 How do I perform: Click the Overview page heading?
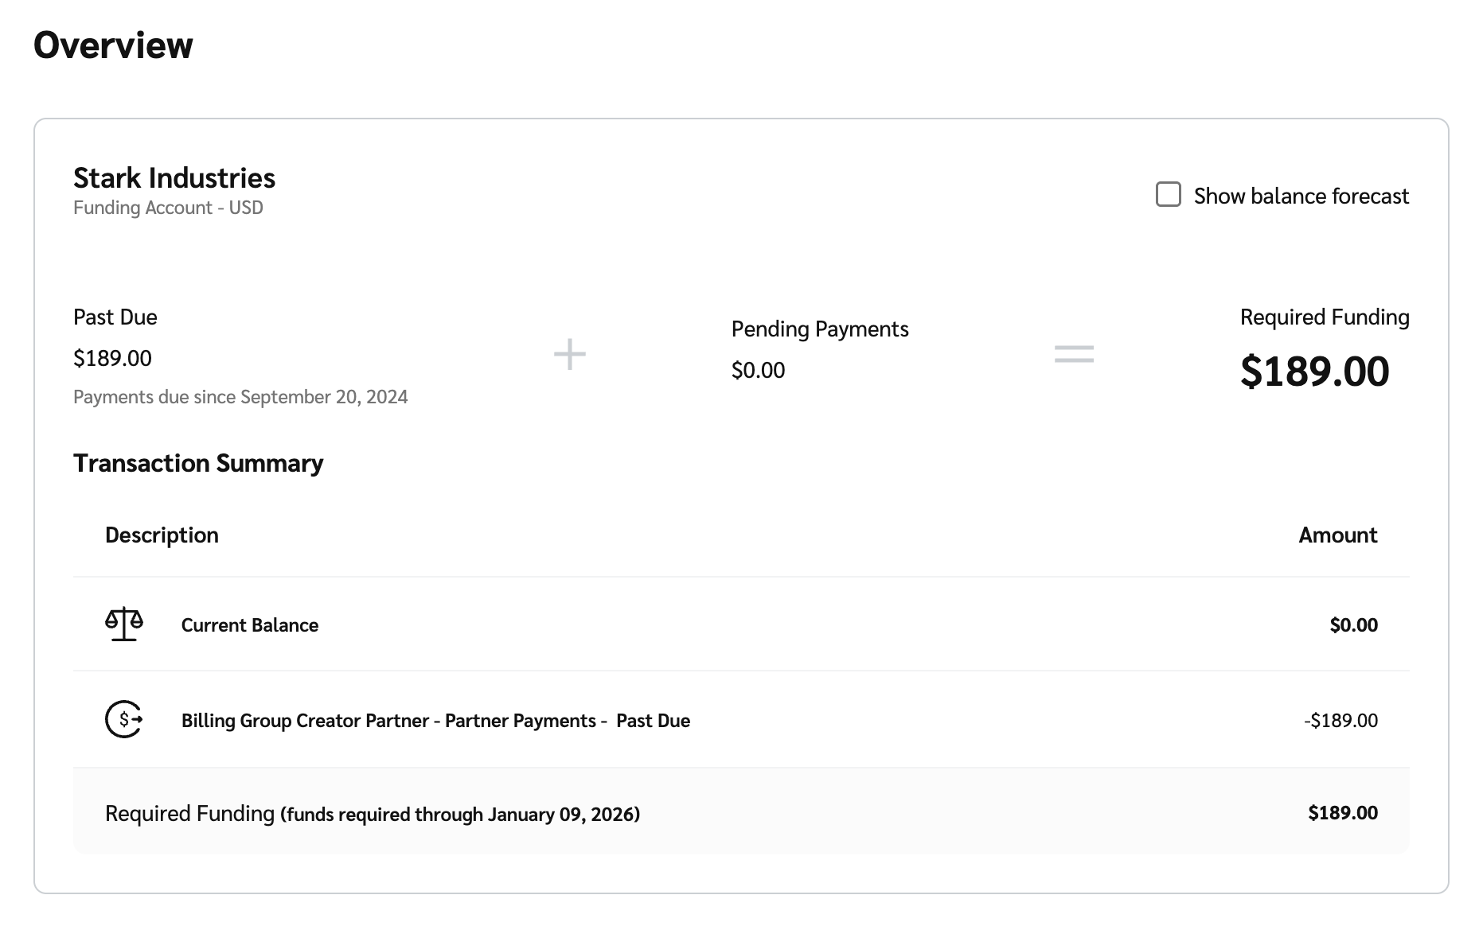[113, 45]
